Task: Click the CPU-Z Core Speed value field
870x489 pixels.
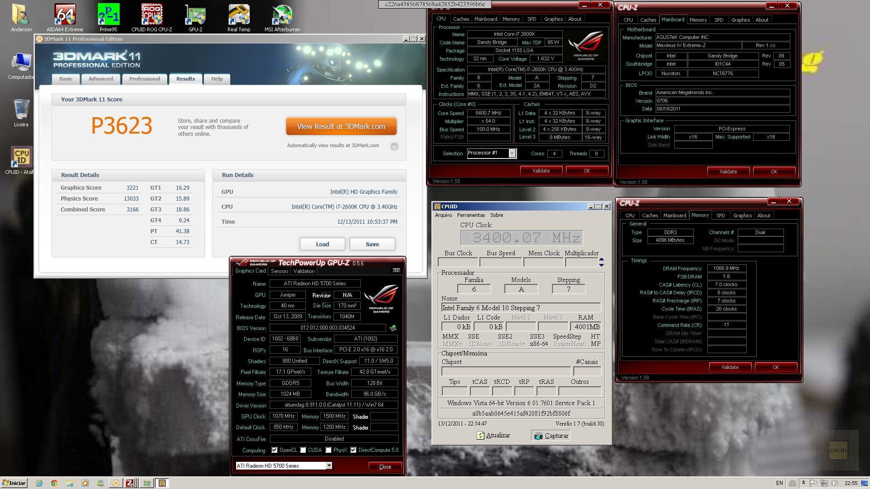Action: click(488, 113)
